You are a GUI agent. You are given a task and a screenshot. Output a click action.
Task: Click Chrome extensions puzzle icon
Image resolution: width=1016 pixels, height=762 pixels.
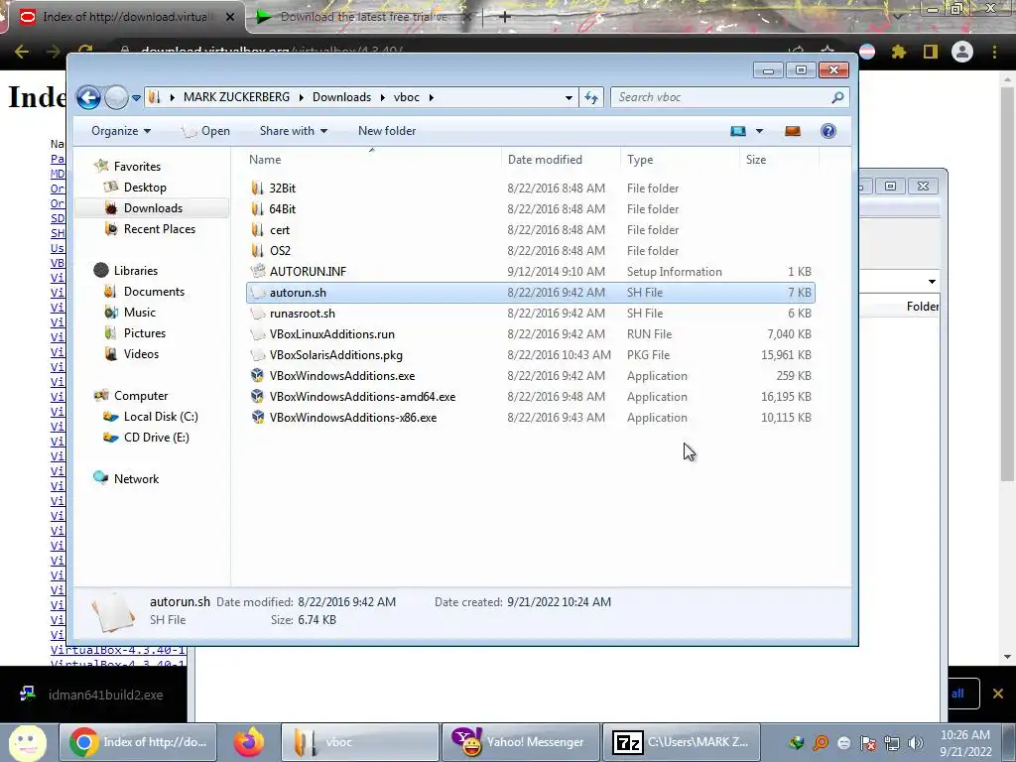898,52
